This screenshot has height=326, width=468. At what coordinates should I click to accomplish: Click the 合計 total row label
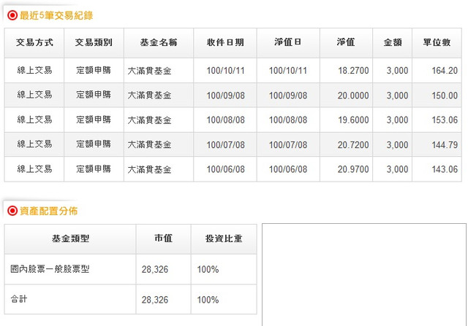(x=19, y=299)
